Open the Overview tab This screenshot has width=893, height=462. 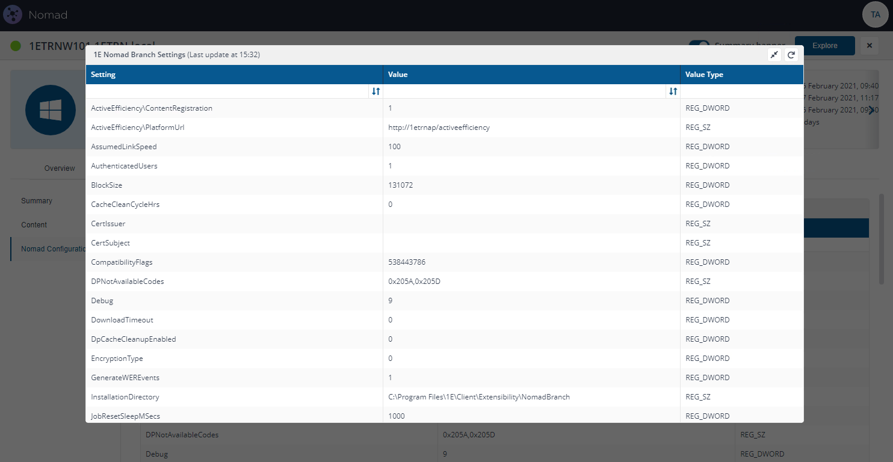[x=60, y=168]
